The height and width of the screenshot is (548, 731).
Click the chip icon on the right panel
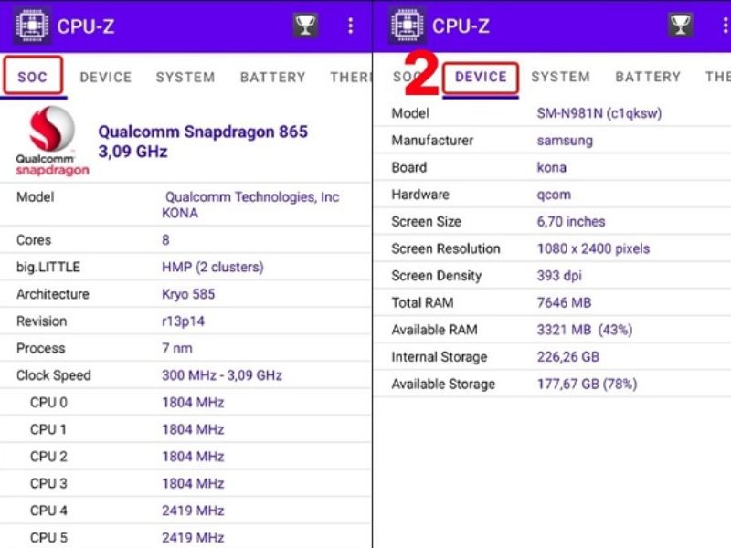(407, 26)
